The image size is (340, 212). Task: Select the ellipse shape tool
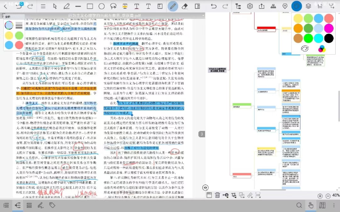click(x=101, y=6)
